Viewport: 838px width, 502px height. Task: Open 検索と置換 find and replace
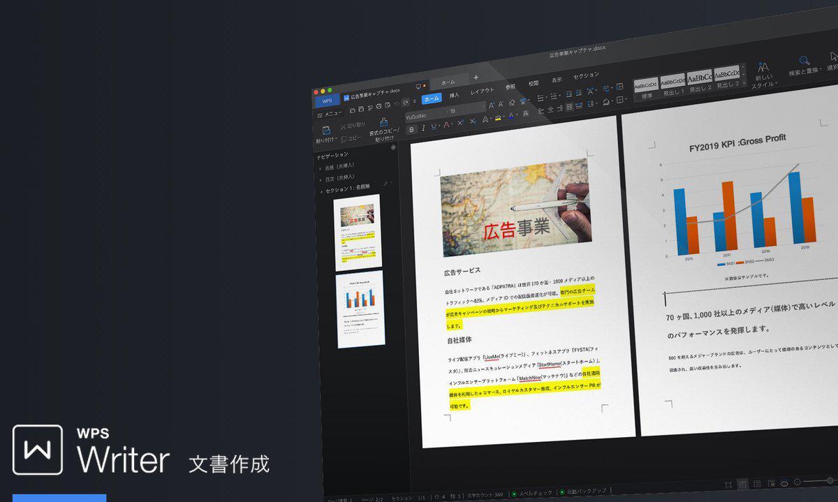pos(804,61)
